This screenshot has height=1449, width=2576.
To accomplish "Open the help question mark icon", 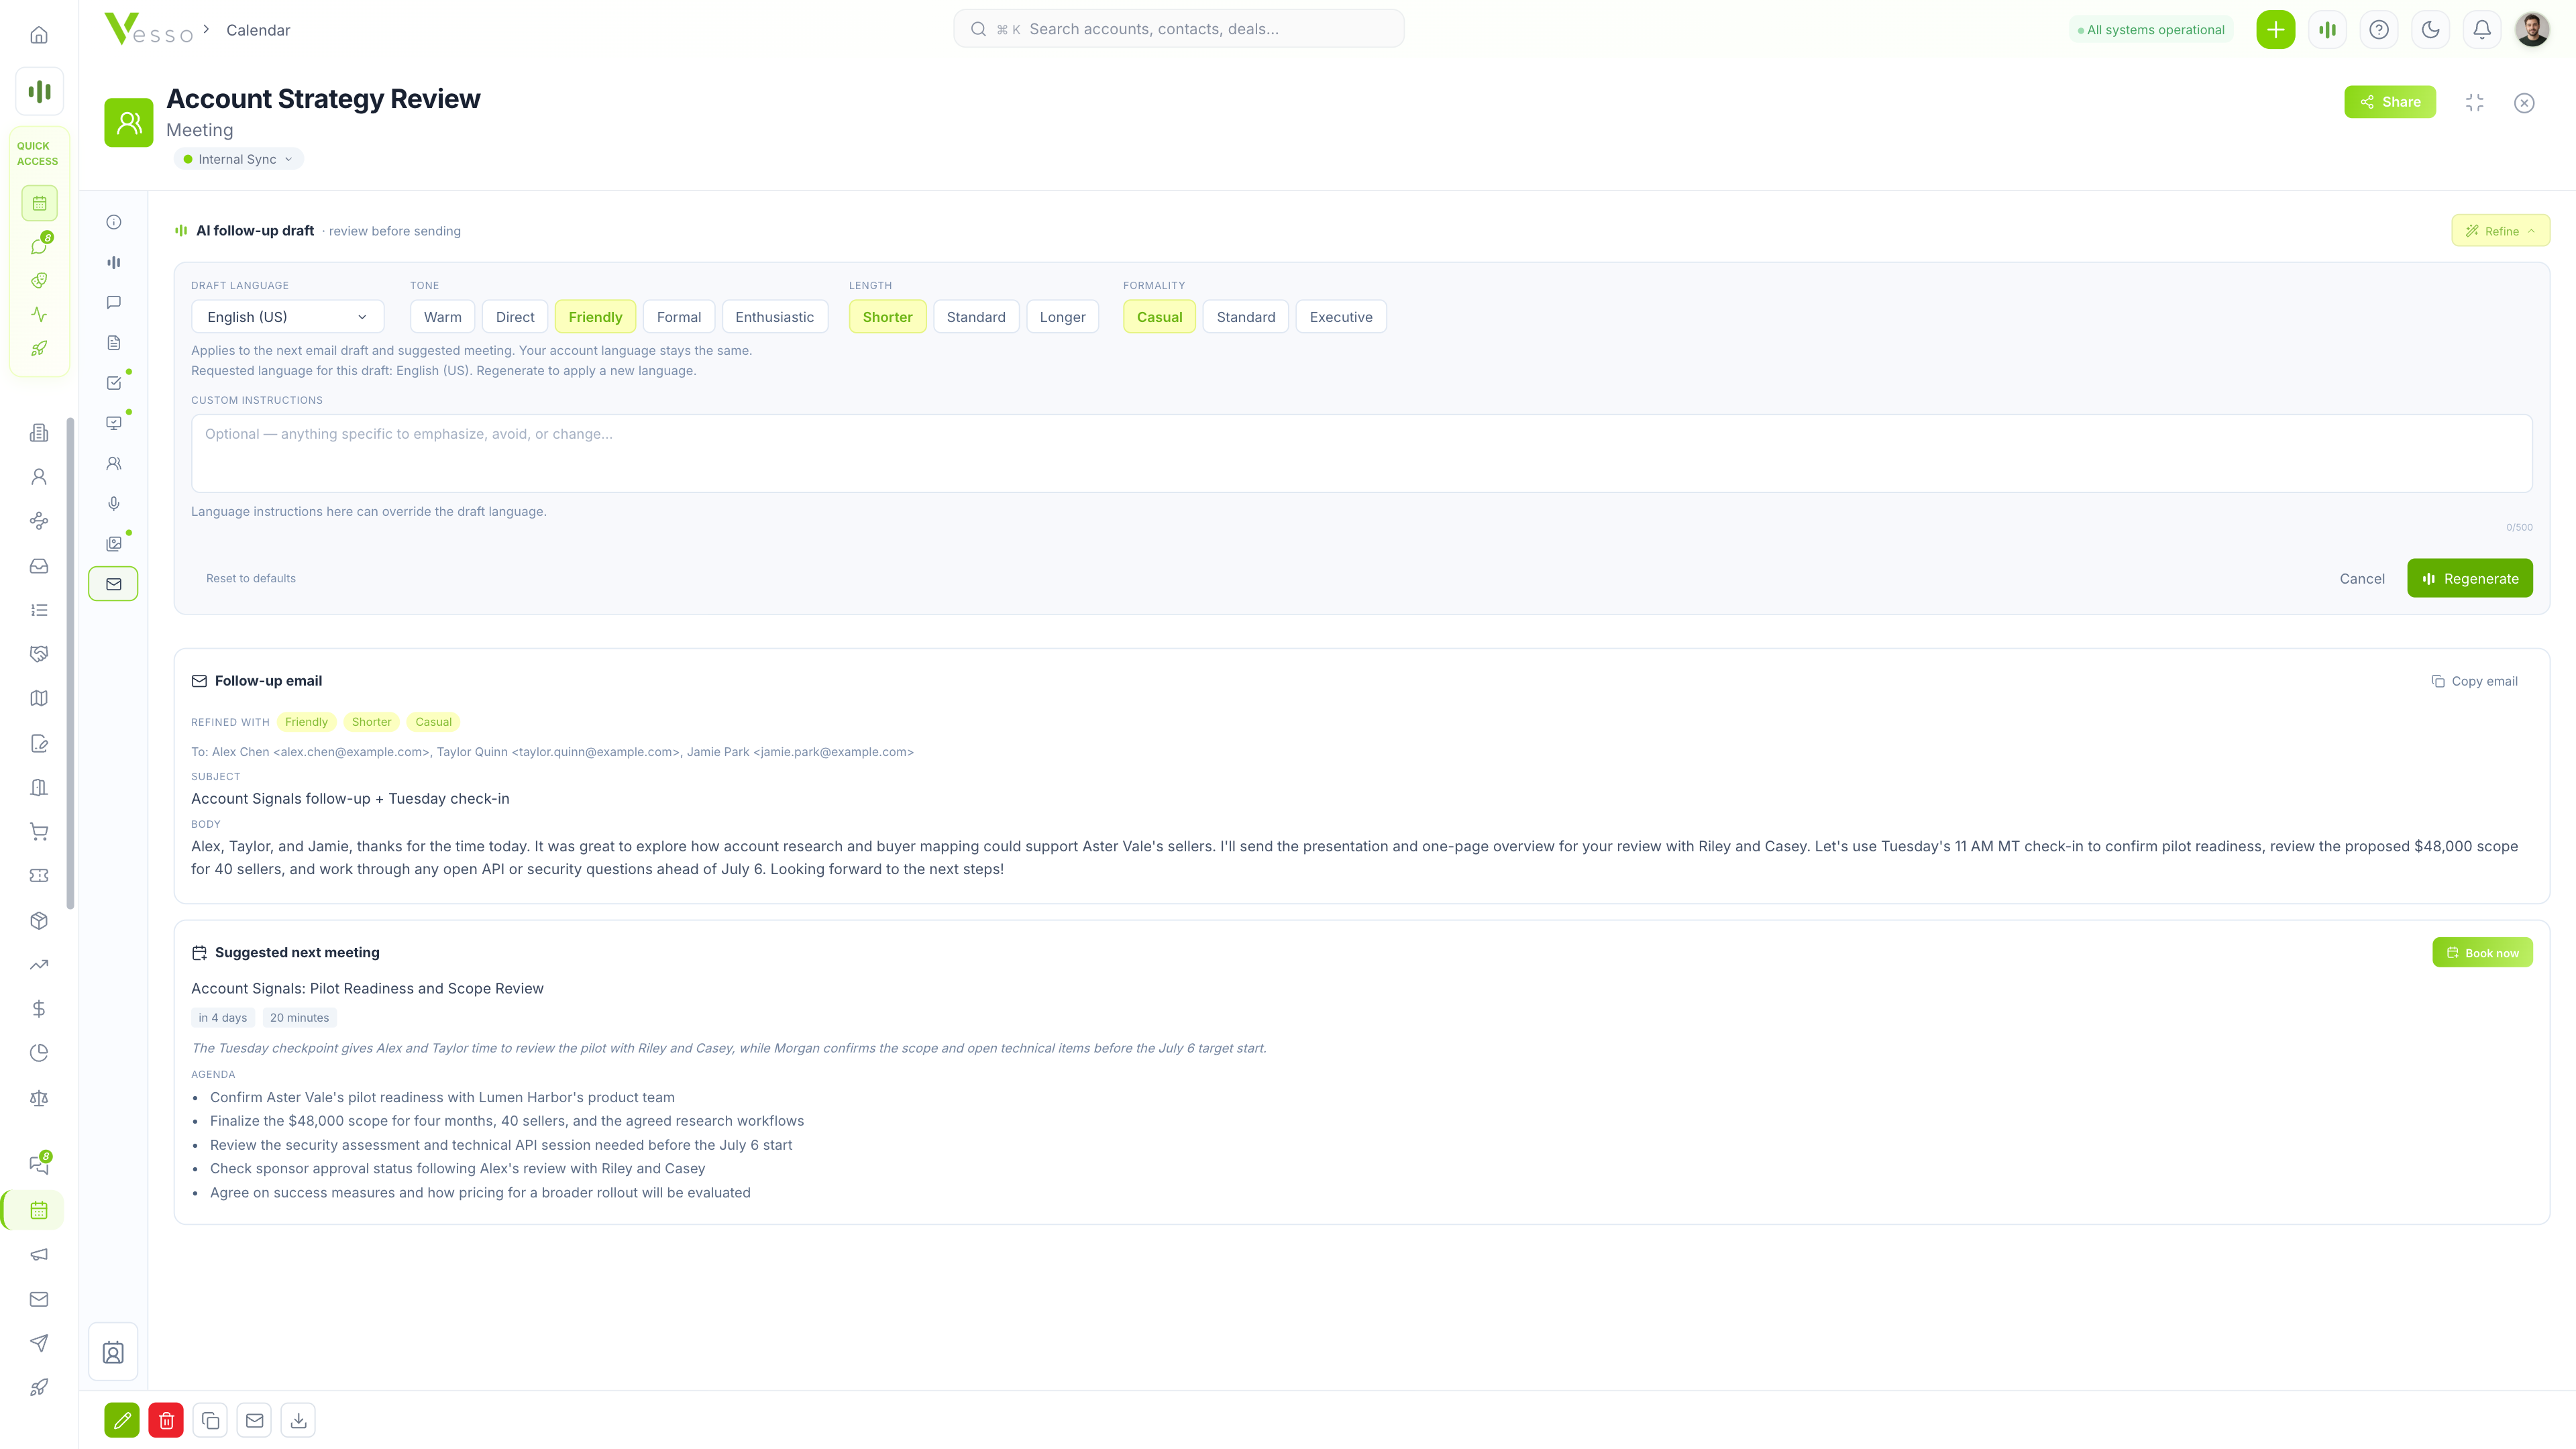I will 2379,29.
